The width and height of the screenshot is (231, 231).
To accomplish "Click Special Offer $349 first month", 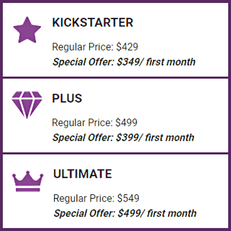I will pos(124,62).
